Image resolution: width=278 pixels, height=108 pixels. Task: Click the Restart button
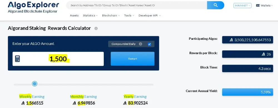coord(133,59)
